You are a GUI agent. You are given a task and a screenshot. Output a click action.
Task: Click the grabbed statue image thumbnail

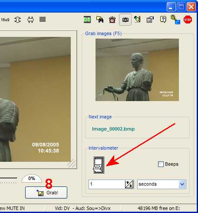[x=137, y=70]
